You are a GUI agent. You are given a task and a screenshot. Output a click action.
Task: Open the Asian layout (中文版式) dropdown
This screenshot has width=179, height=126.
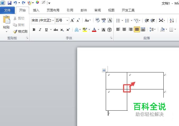162,20
